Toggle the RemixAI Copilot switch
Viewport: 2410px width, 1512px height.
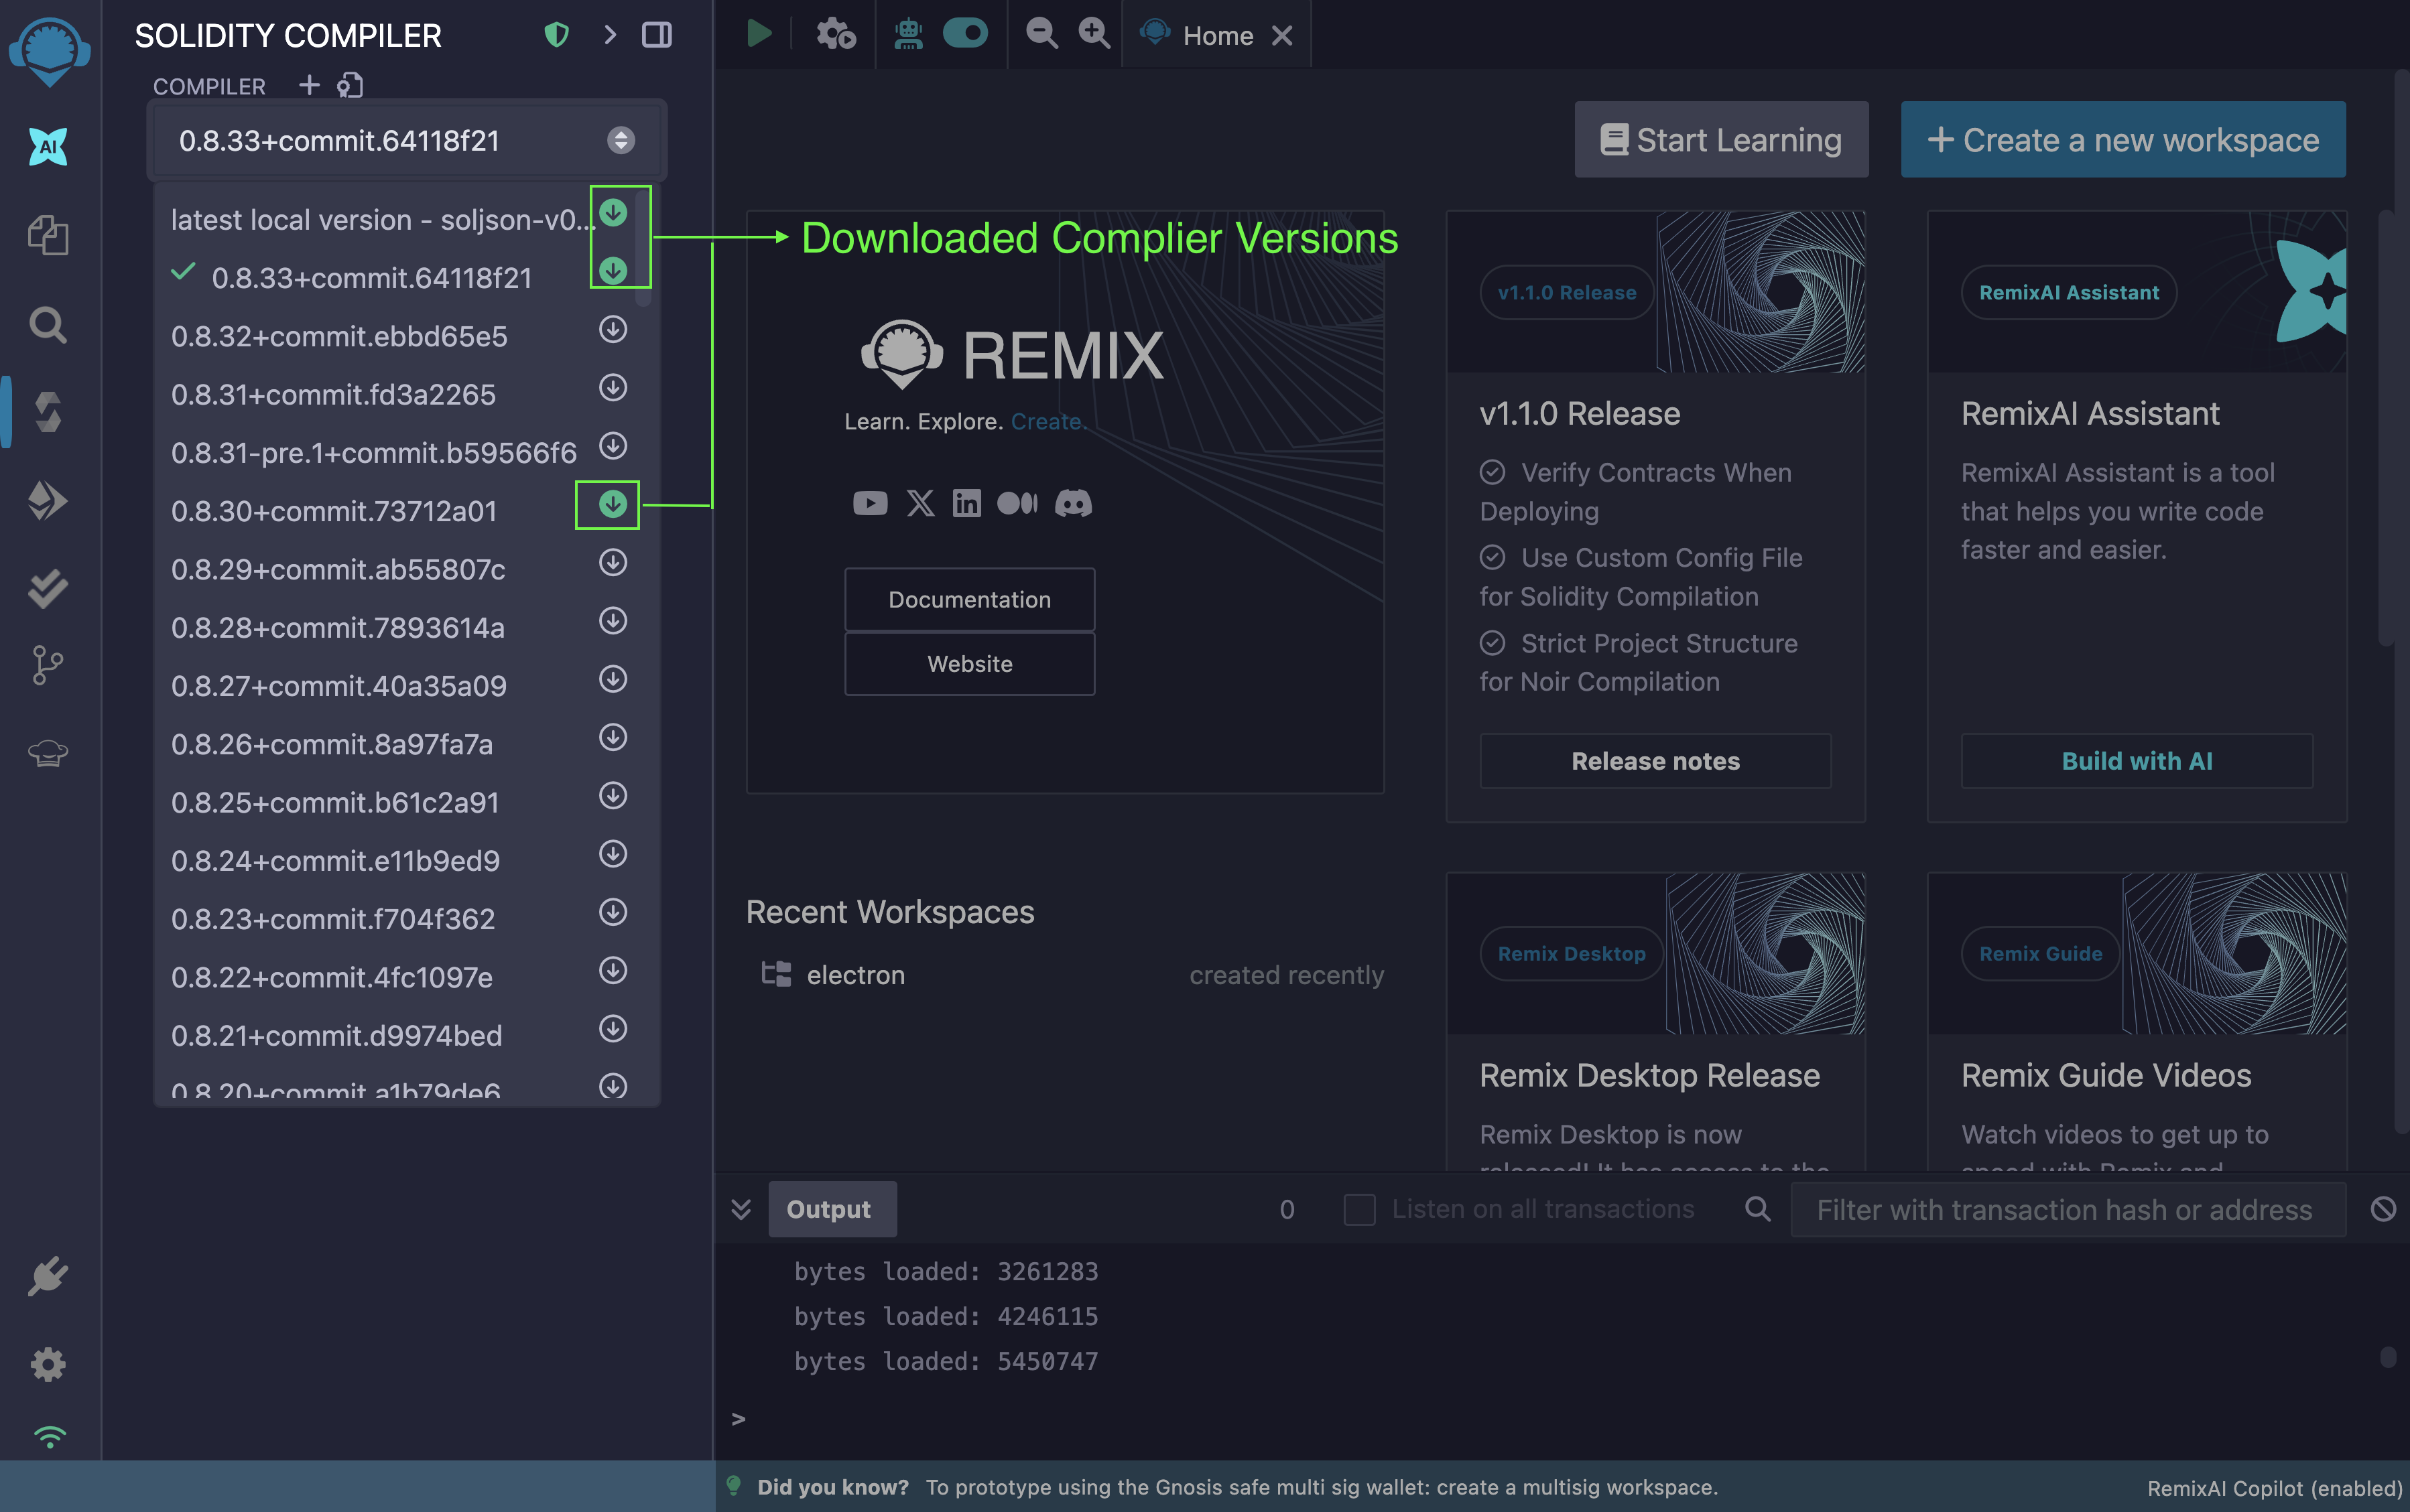tap(965, 33)
